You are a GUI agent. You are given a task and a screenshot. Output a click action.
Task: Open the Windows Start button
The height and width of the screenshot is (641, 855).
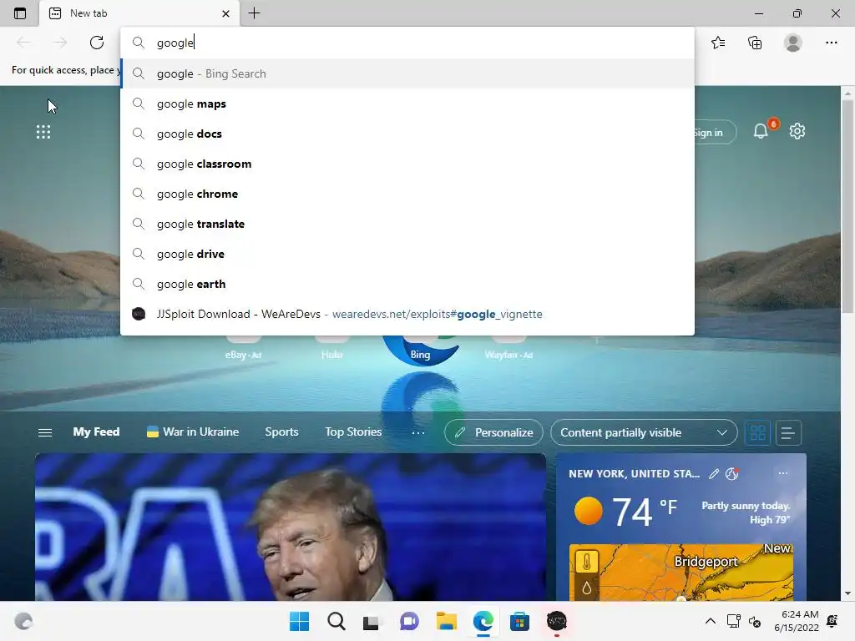click(300, 621)
